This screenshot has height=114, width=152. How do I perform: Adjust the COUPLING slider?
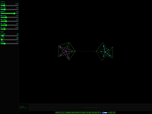[x=9, y=6]
